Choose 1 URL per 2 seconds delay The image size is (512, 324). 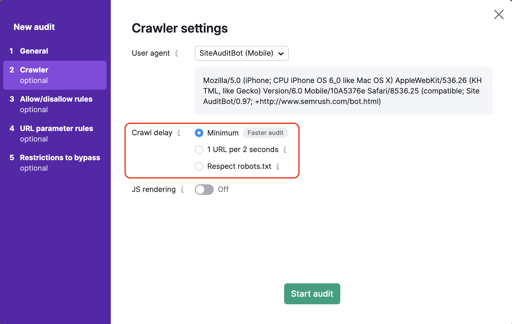click(x=199, y=150)
